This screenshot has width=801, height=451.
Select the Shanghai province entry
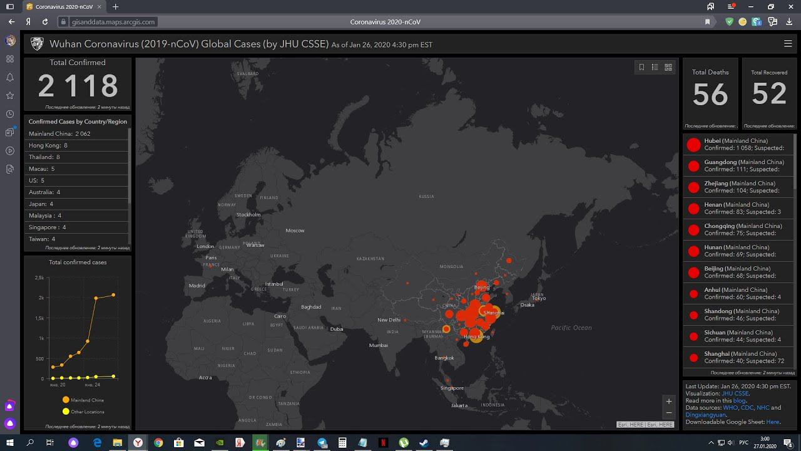coord(738,358)
